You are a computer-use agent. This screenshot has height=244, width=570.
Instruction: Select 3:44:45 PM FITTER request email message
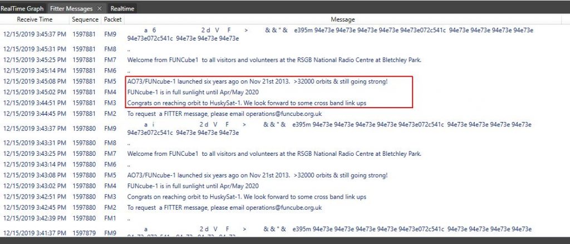point(225,114)
